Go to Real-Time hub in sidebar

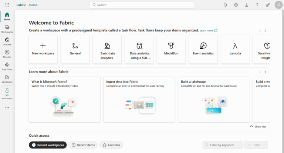[x=7, y=66]
